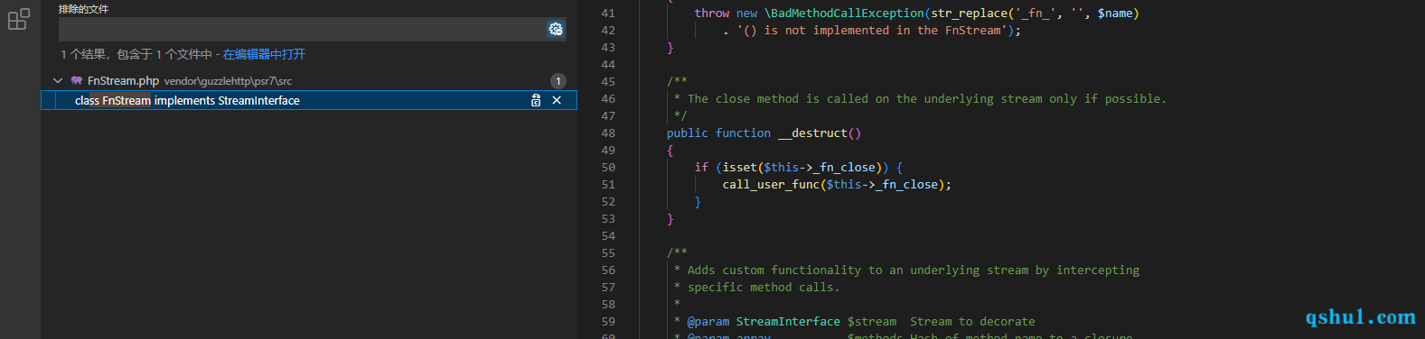Viewport: 1425px width, 339px height.
Task: Place cursor on '__destruct()' function name
Action: tap(820, 133)
